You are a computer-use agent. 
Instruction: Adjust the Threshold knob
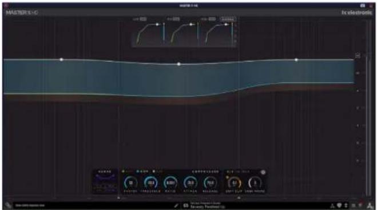click(151, 183)
